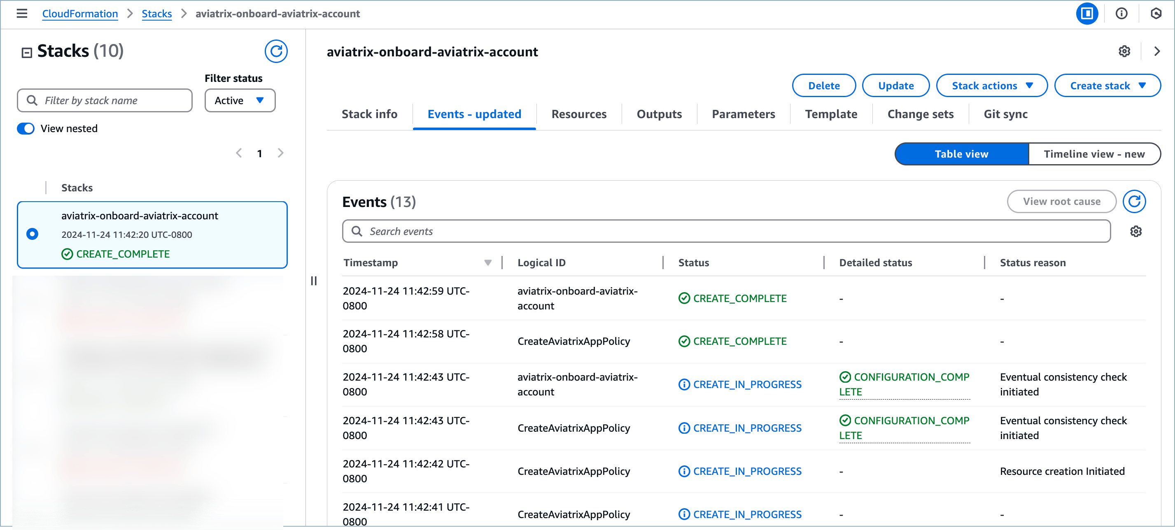This screenshot has height=530, width=1175.
Task: Click the 11:42:59 CREATE_COMPLETE status text
Action: (x=740, y=298)
